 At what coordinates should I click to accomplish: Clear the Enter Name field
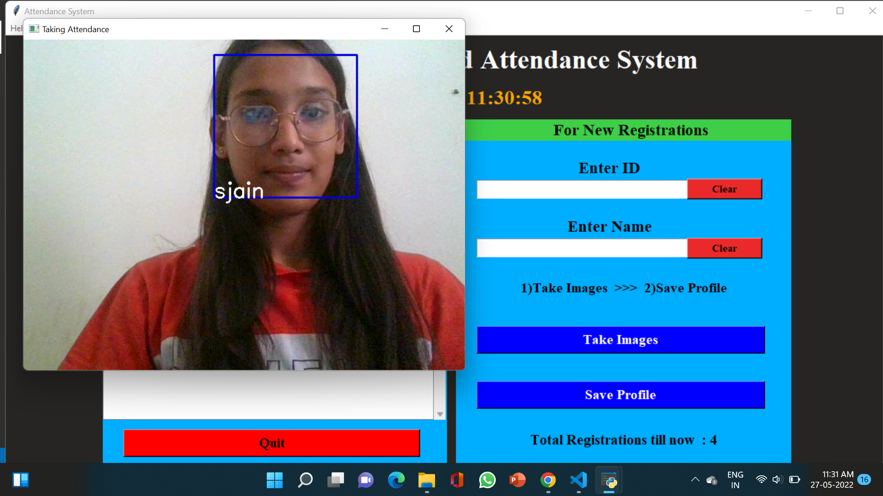coord(724,248)
